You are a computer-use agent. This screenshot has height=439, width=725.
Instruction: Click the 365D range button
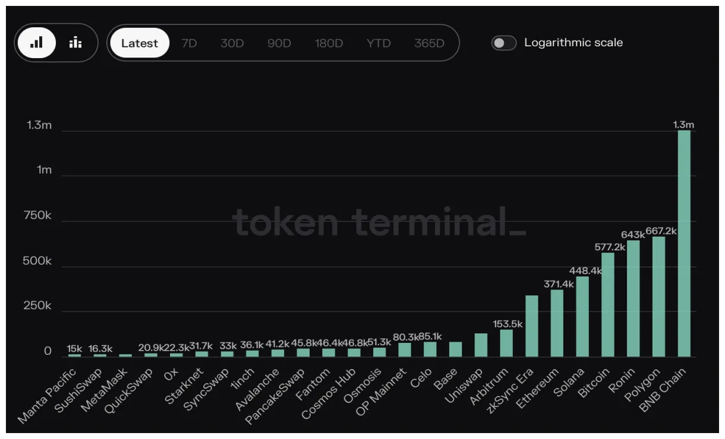coord(429,43)
